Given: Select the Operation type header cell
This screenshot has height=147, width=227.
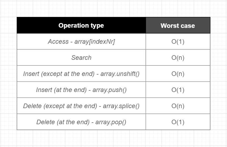Looking at the screenshot, I should [81, 25].
